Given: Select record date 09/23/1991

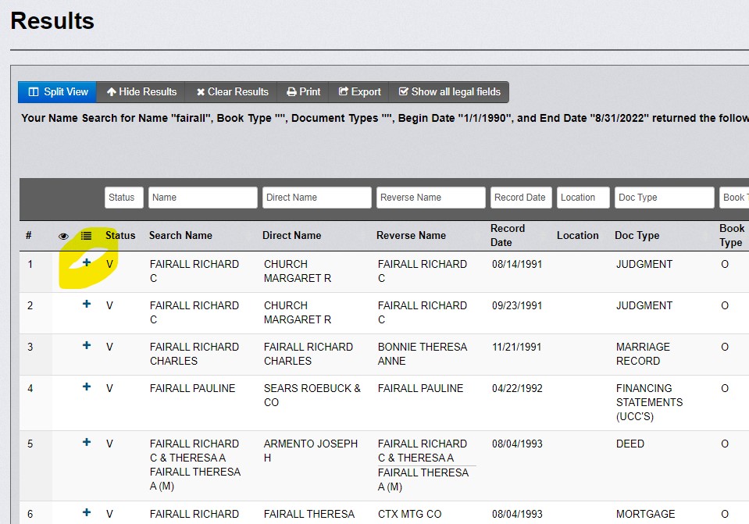Looking at the screenshot, I should pyautogui.click(x=517, y=305).
